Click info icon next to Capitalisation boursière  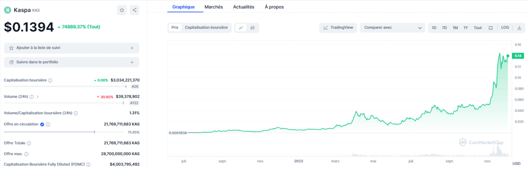[x=50, y=80]
